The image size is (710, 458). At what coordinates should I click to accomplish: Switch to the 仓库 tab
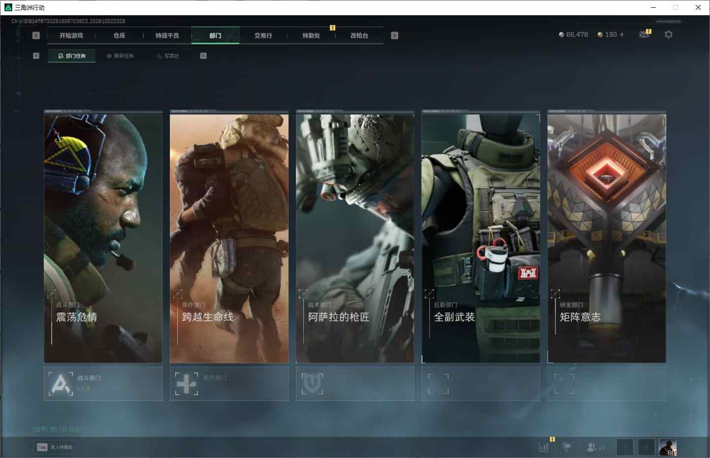(x=119, y=35)
